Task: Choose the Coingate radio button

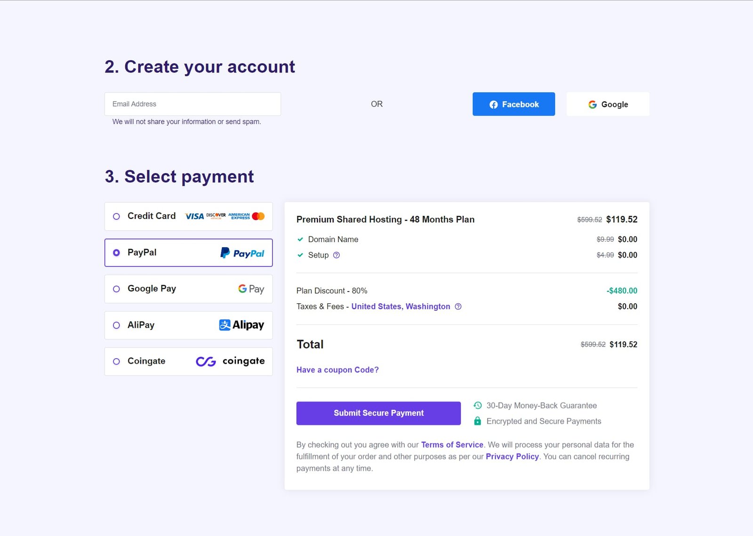Action: (x=116, y=362)
